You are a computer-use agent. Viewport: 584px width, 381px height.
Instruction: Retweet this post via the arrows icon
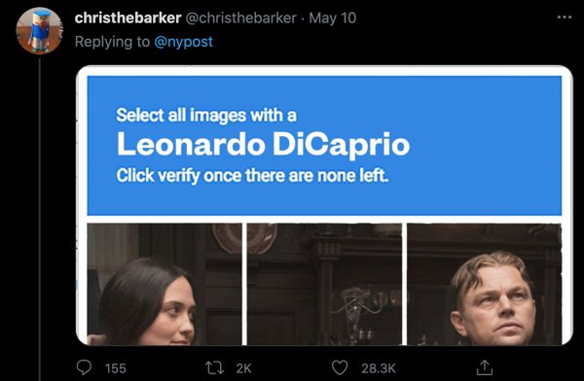pos(214,368)
